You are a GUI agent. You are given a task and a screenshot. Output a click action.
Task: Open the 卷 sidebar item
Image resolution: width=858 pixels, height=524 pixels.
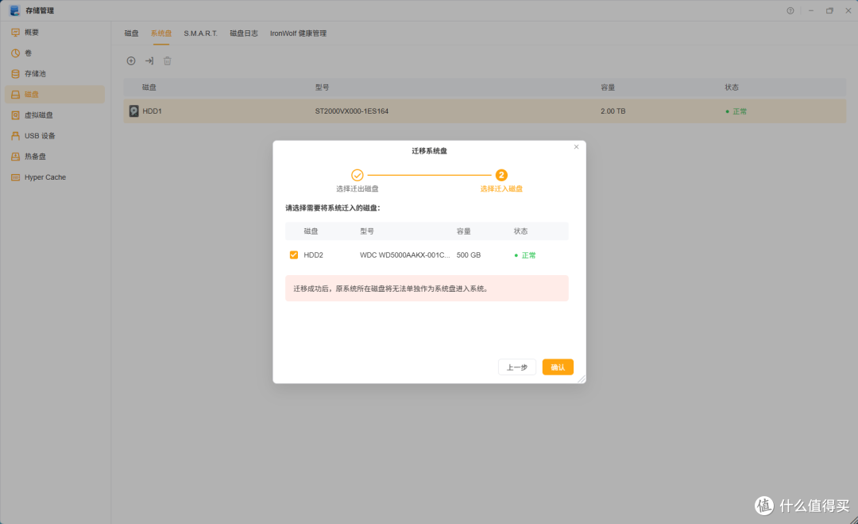(x=55, y=53)
